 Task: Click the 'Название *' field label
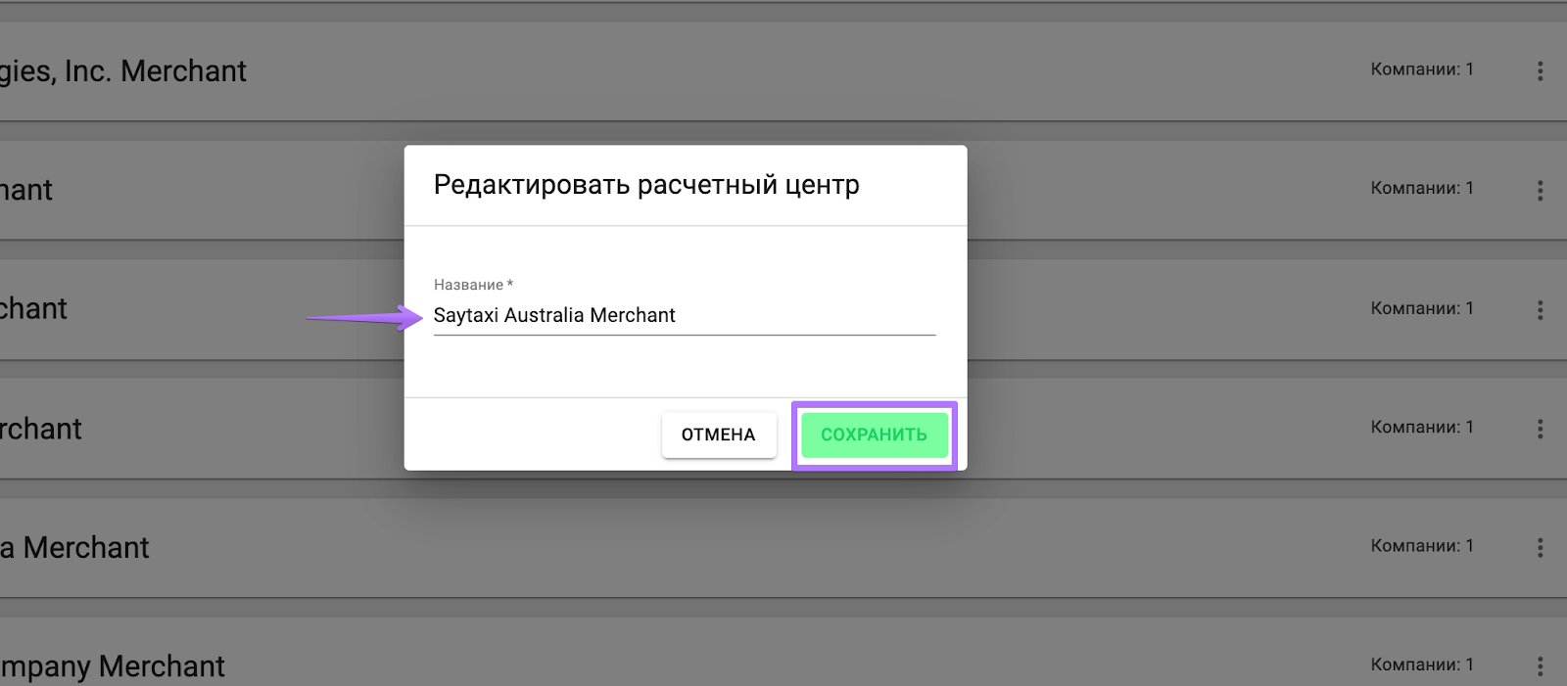pos(473,285)
